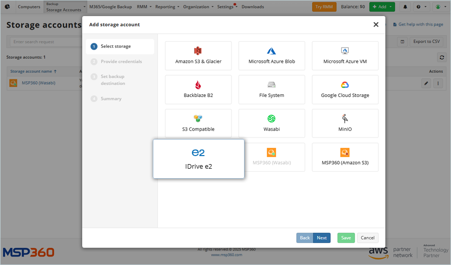451x265 pixels.
Task: Select Google Cloud Storage tile
Action: (345, 89)
